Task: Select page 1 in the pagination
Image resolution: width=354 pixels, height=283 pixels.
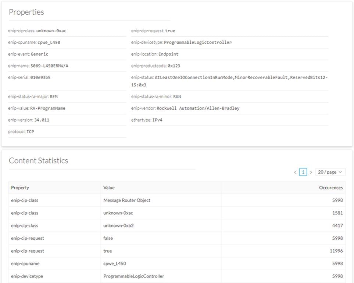Action: coord(303,172)
